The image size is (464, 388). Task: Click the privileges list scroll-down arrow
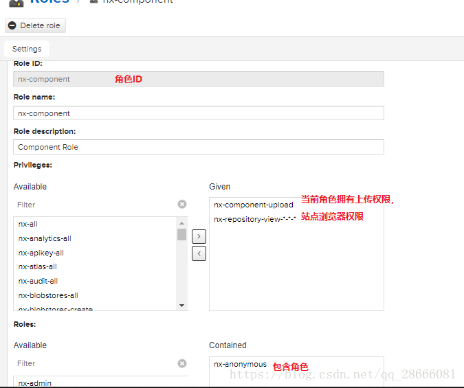click(x=181, y=306)
